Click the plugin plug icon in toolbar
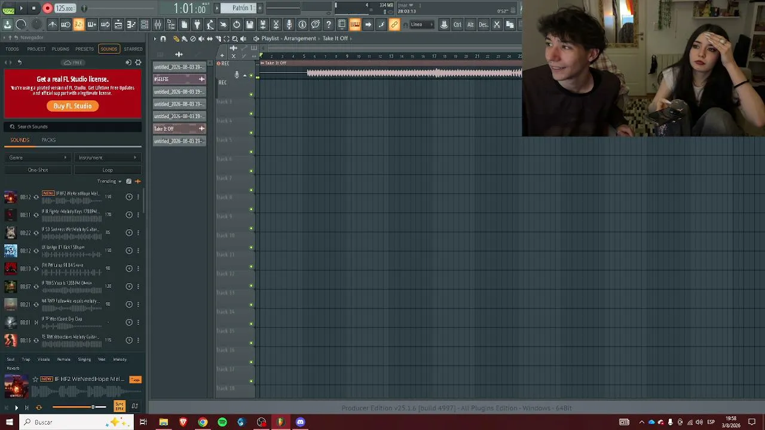Screen dimensions: 765x430 tap(197, 24)
